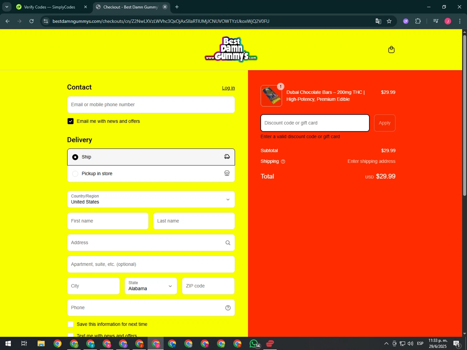Open the Country/Region dropdown
The height and width of the screenshot is (350, 467).
point(151,199)
